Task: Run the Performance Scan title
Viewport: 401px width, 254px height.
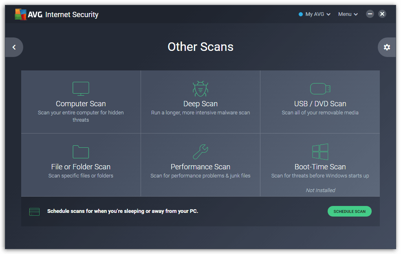Action: pos(200,167)
